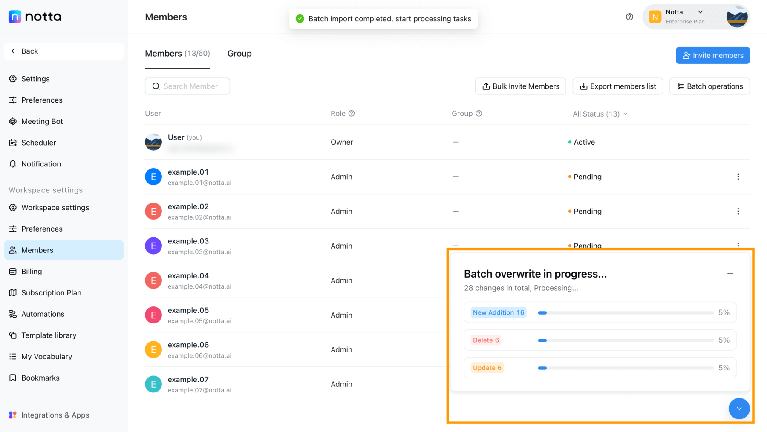Open My Vocabulary
This screenshot has height=432, width=767.
tap(64, 357)
